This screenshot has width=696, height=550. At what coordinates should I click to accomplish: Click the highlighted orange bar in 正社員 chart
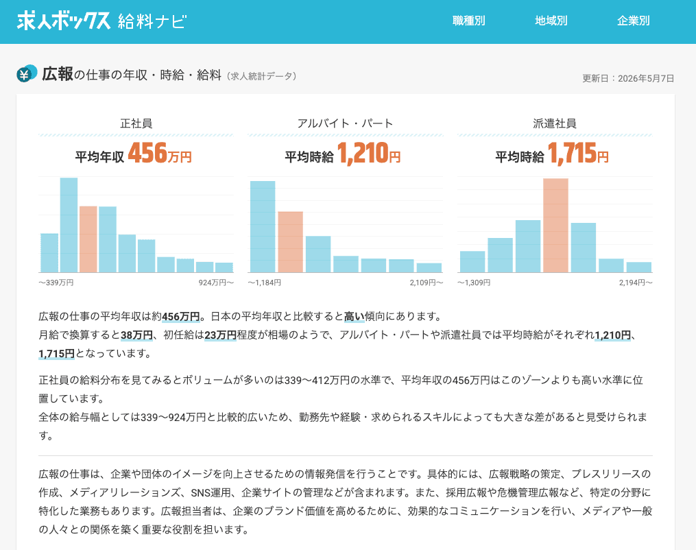88,239
